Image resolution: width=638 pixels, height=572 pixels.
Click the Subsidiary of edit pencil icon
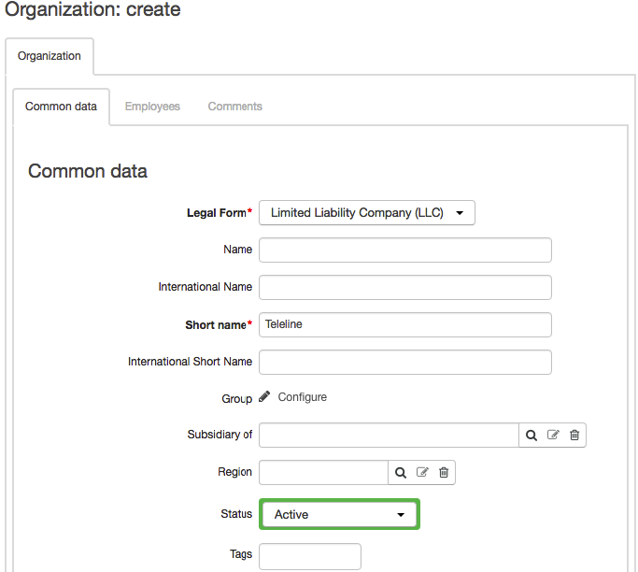[x=553, y=435]
